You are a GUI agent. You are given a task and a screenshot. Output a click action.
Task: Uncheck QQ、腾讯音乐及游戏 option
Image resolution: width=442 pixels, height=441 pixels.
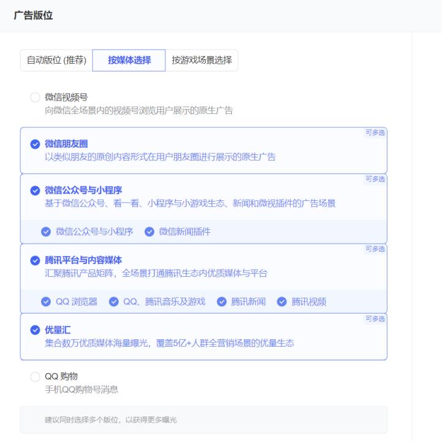(x=114, y=301)
